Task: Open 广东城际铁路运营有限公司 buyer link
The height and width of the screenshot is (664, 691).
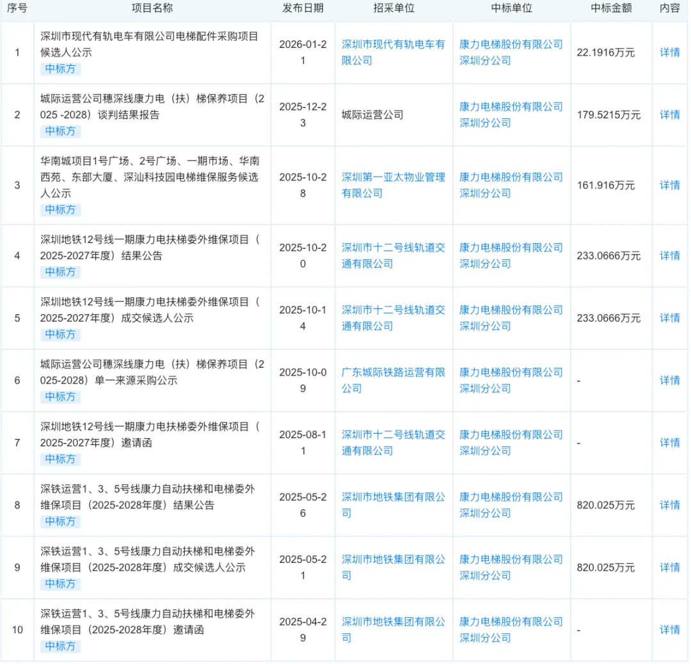Action: [393, 381]
